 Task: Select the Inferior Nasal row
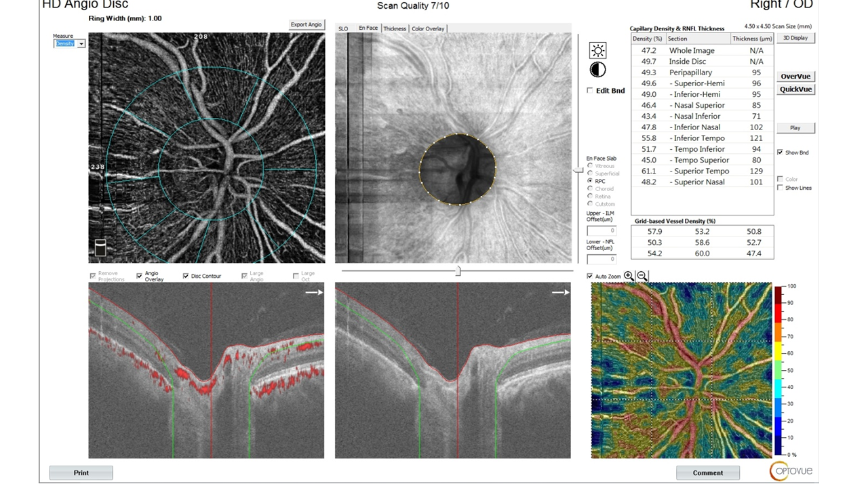point(703,127)
